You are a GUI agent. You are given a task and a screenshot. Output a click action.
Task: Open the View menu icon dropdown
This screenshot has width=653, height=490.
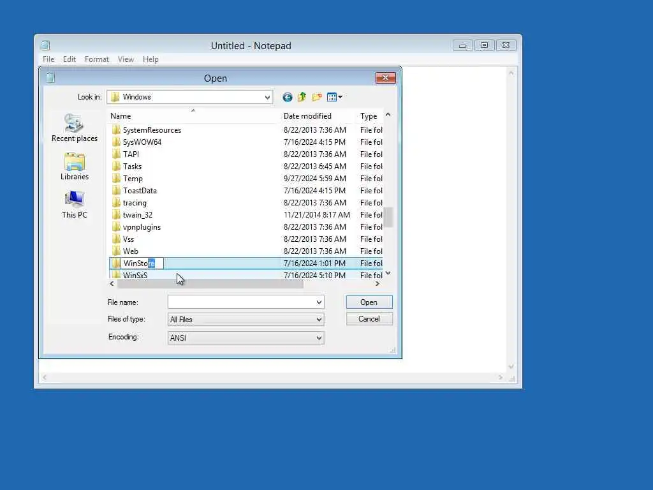[334, 97]
